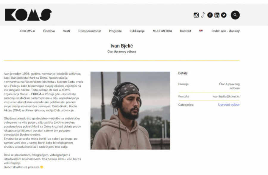The height and width of the screenshot is (175, 268).
Task: Open the MULTIMEDIJA menu
Action: (162, 31)
